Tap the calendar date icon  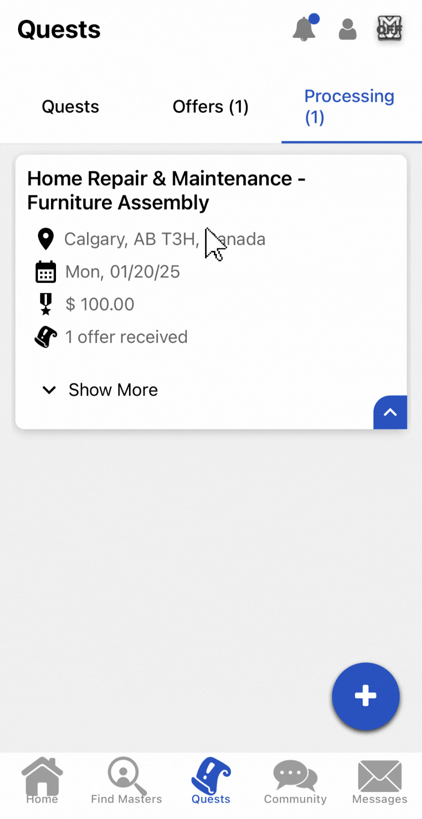(x=46, y=272)
